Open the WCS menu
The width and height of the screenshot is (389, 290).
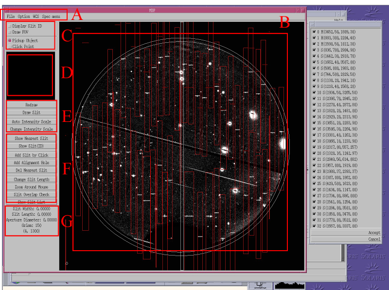[x=36, y=17]
